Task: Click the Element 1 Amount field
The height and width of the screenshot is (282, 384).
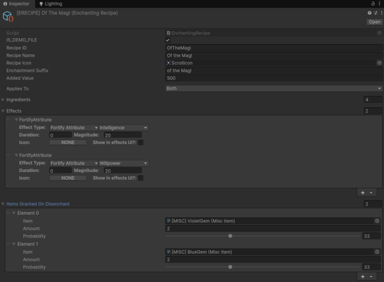Action: click(273, 260)
